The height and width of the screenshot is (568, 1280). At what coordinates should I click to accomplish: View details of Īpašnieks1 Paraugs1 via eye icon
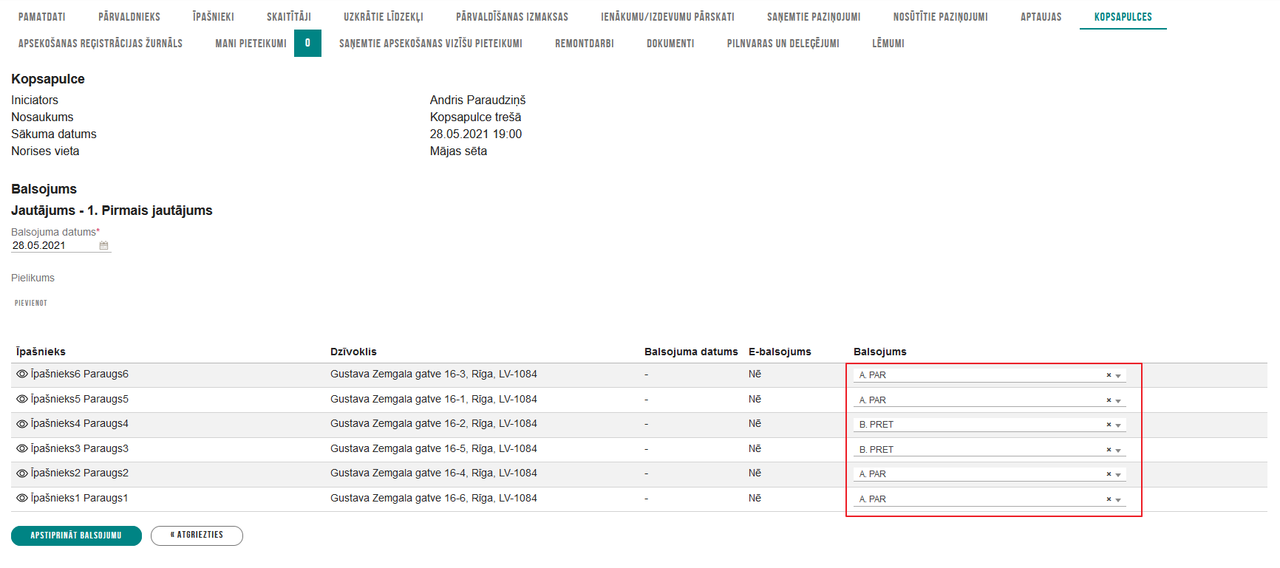[22, 498]
